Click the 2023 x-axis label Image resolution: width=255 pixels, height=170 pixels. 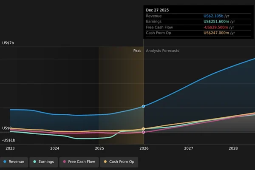[10, 148]
